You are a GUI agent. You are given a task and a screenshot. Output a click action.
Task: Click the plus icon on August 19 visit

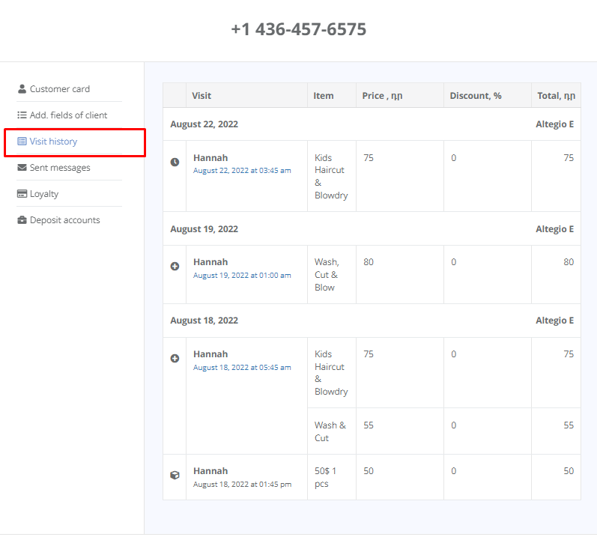pyautogui.click(x=175, y=266)
